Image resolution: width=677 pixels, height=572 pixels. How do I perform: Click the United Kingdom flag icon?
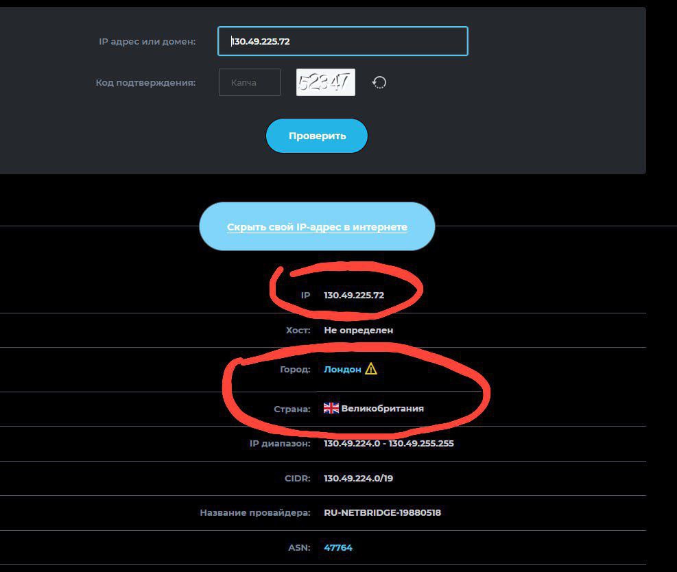tap(331, 408)
